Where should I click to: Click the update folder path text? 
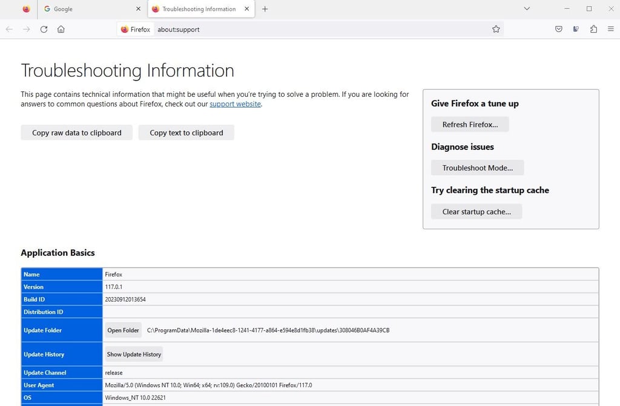[268, 330]
